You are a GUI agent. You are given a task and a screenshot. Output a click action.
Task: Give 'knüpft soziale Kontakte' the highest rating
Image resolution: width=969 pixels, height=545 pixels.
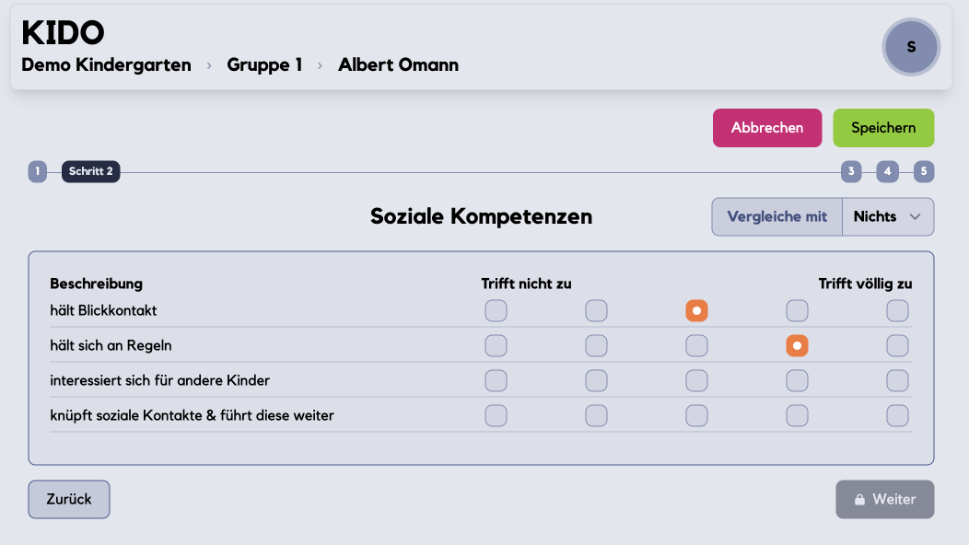[x=897, y=415]
